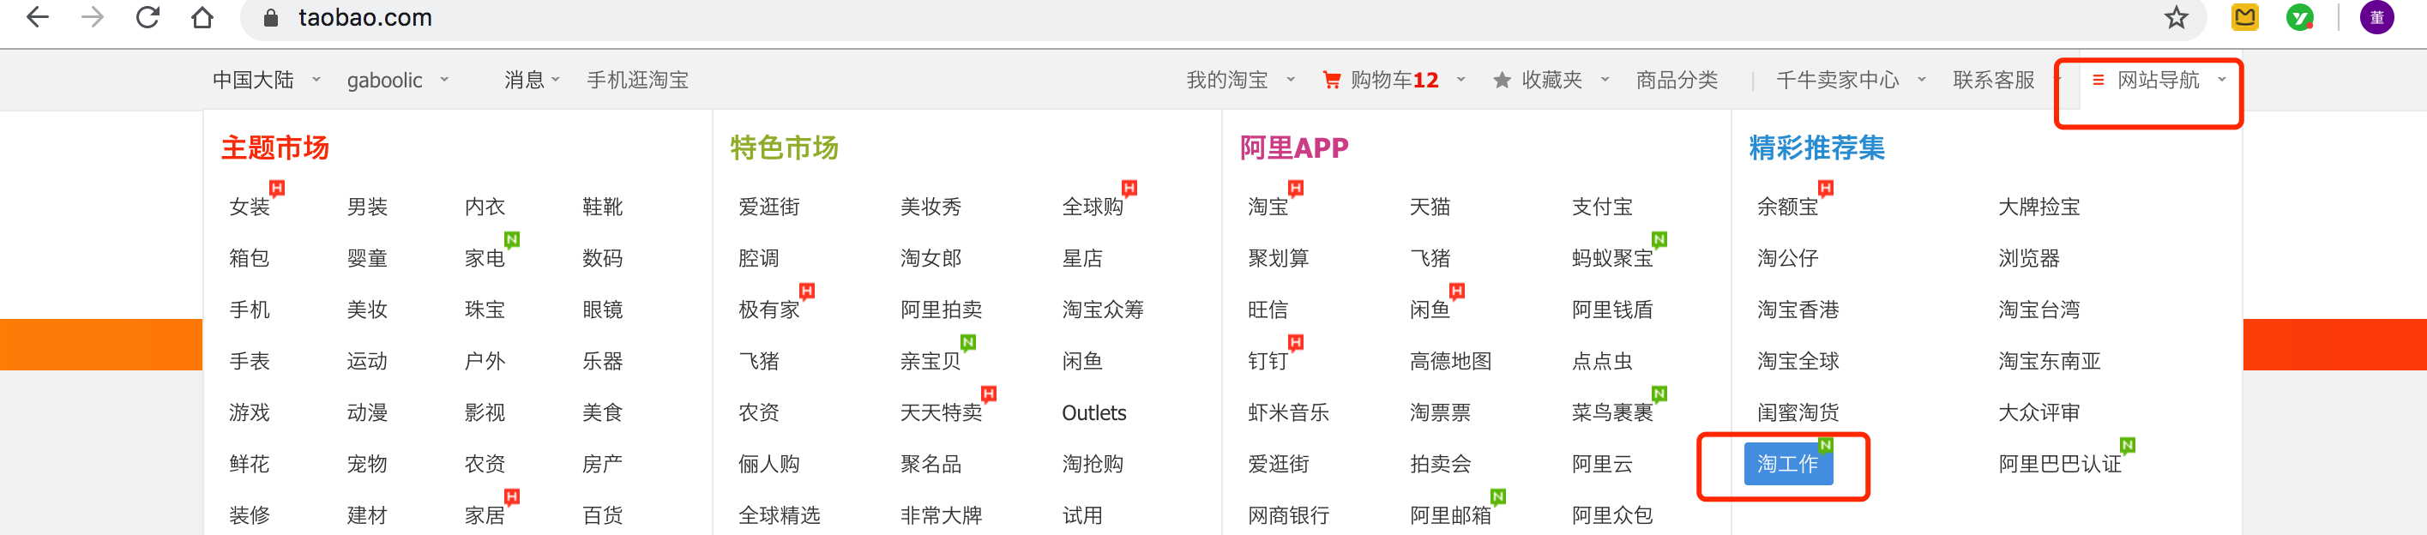Open the 收藏夹 favorites menu
The width and height of the screenshot is (2427, 535).
click(1551, 80)
